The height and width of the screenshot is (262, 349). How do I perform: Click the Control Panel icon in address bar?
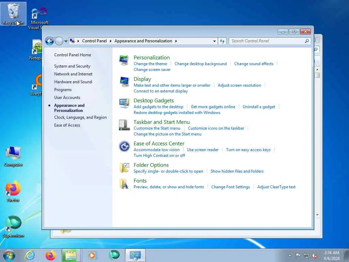point(72,41)
